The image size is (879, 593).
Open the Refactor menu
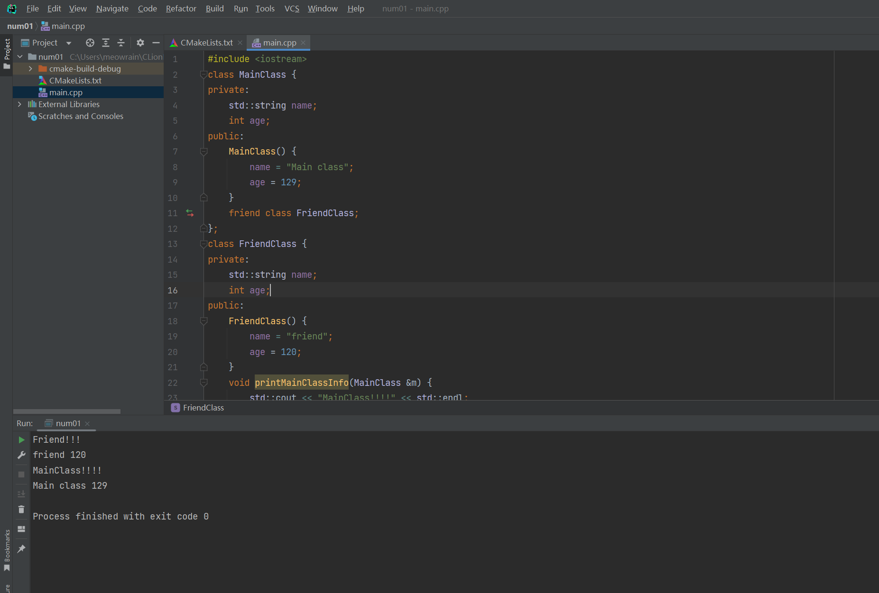click(x=181, y=9)
